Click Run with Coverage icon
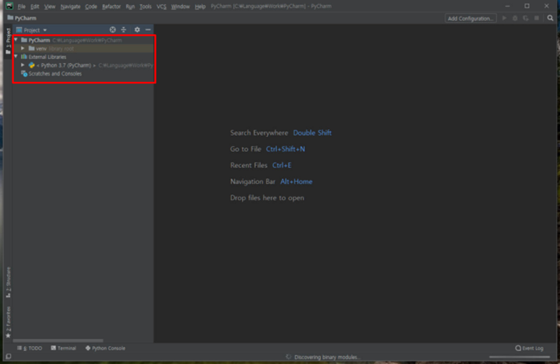This screenshot has height=364, width=560. coord(526,18)
